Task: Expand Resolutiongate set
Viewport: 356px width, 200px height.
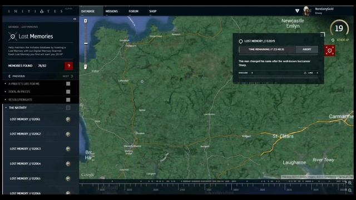Action: click(20, 99)
